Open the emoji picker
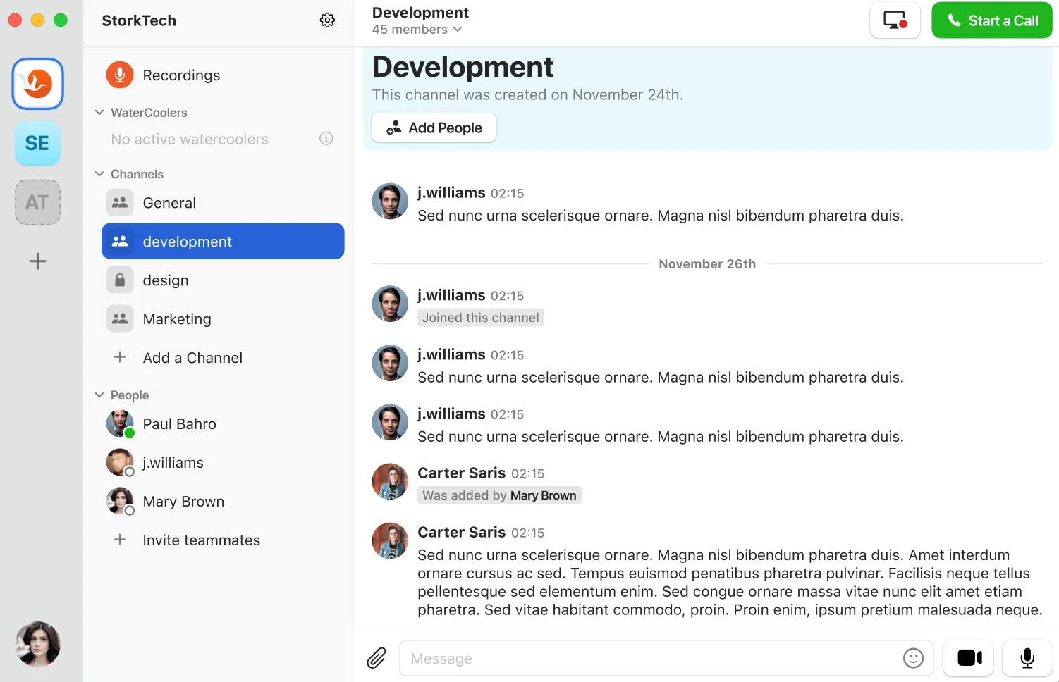Image resolution: width=1059 pixels, height=682 pixels. point(913,657)
